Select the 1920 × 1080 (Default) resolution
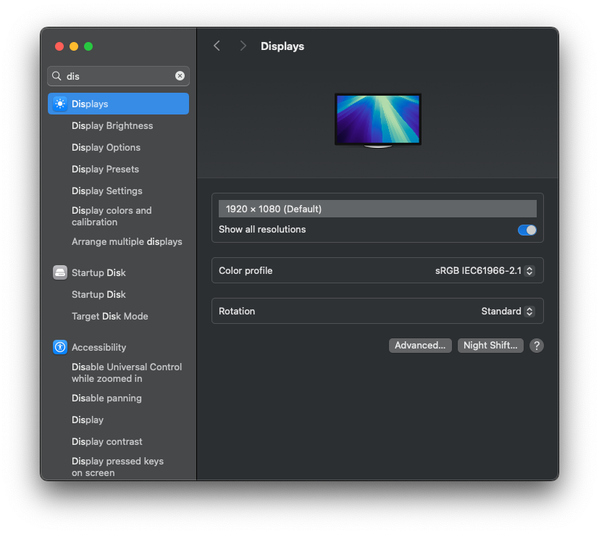The width and height of the screenshot is (599, 534). tap(377, 209)
